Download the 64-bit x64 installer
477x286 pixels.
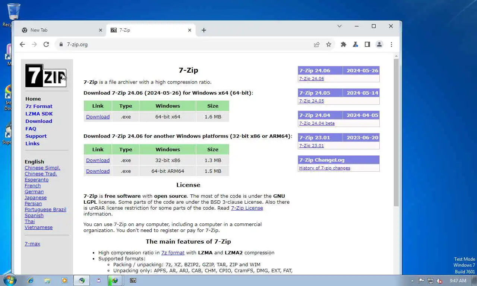point(98,117)
